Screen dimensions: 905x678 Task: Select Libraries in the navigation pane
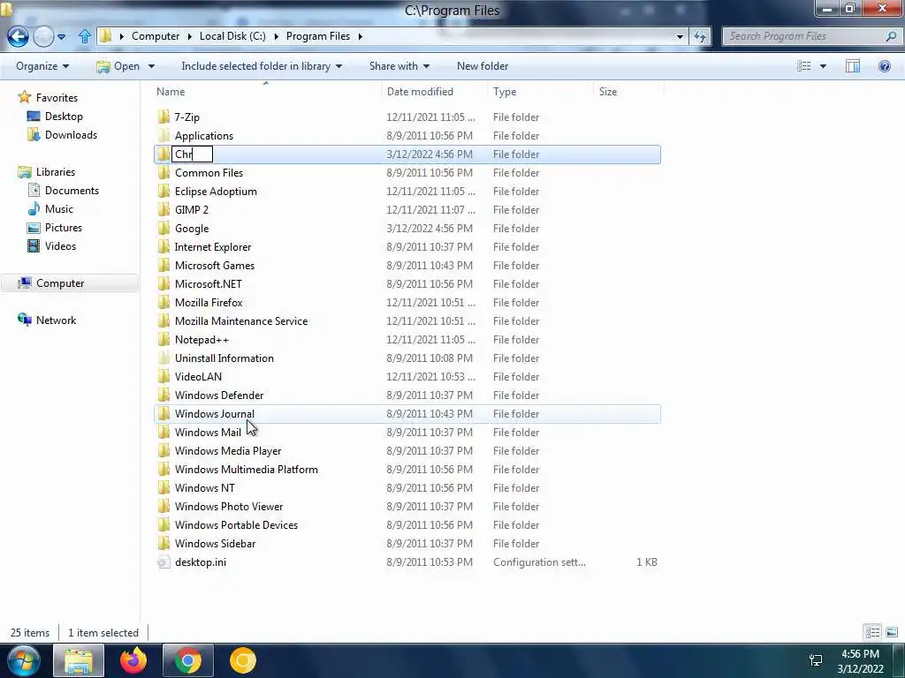[x=56, y=172]
